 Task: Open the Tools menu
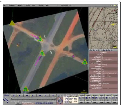[x=33, y=5]
